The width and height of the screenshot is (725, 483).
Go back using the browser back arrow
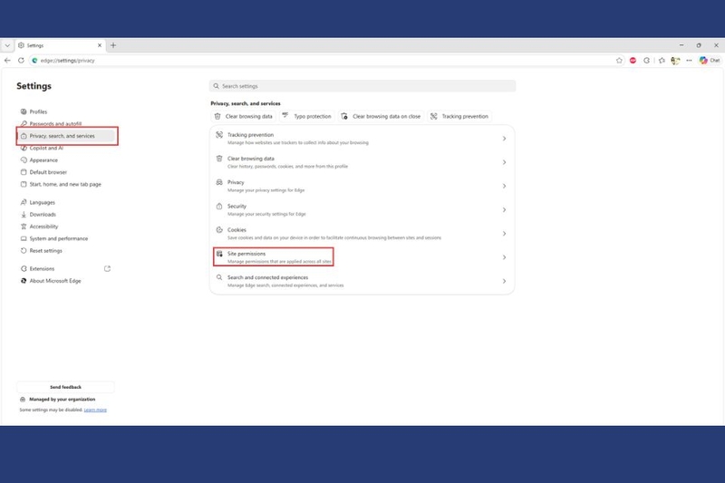[x=7, y=60]
